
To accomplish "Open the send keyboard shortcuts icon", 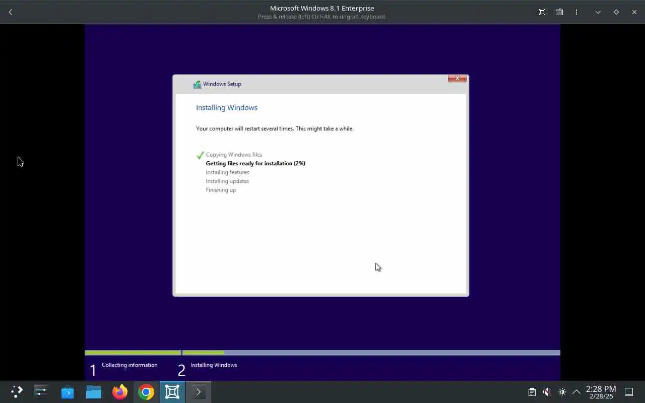I will point(559,12).
